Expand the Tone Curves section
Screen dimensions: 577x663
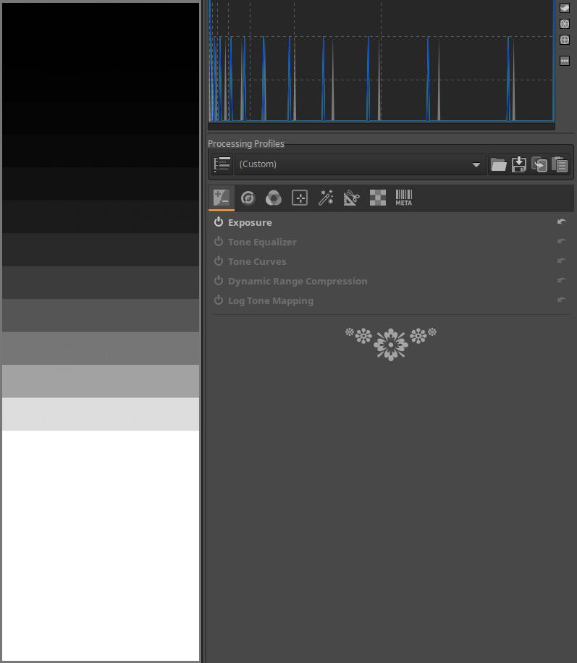coord(257,261)
